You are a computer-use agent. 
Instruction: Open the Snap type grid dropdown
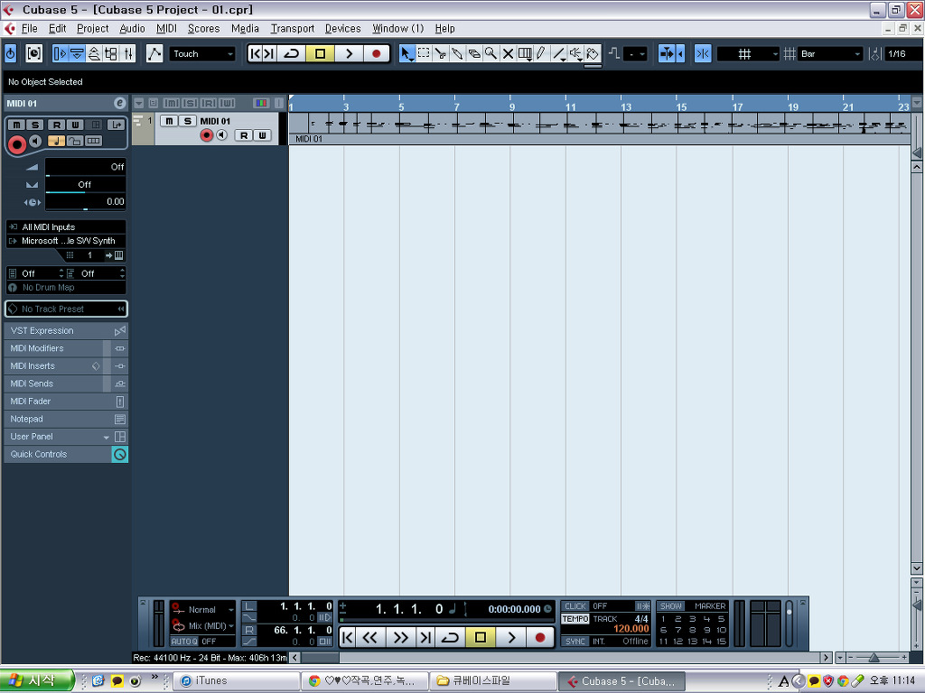coord(748,53)
